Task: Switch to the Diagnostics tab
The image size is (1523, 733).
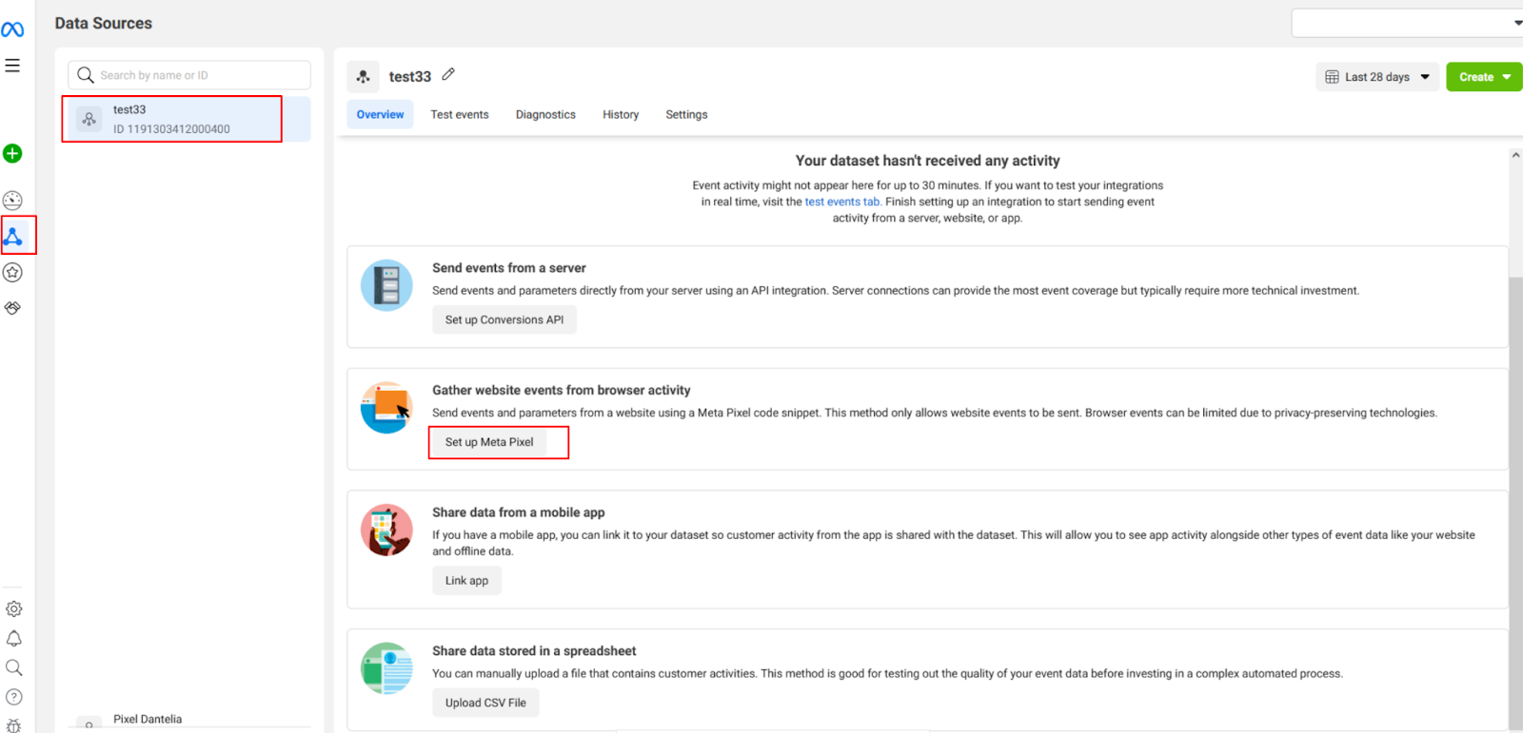Action: coord(545,114)
